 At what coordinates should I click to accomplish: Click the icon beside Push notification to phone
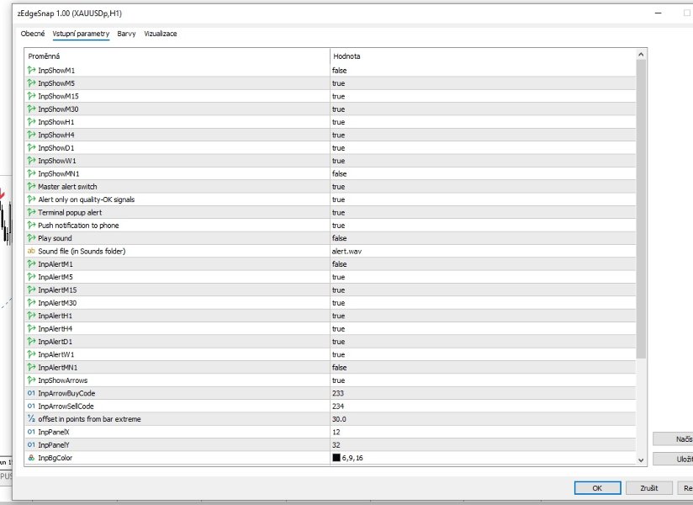(x=31, y=225)
